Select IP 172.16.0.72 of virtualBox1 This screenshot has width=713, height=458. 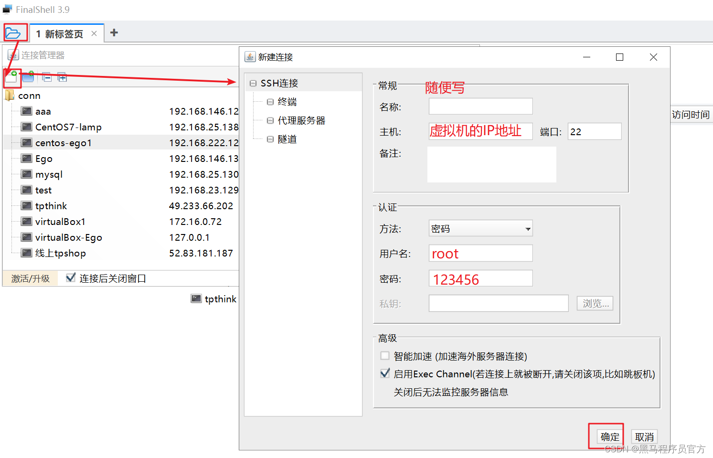click(195, 222)
